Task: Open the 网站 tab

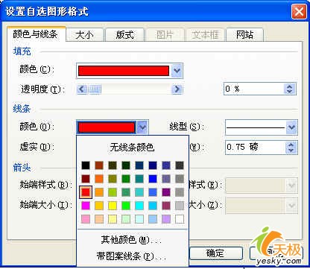Action: tap(244, 35)
